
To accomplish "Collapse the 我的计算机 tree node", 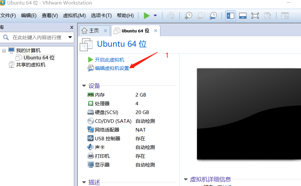I will pyautogui.click(x=4, y=51).
